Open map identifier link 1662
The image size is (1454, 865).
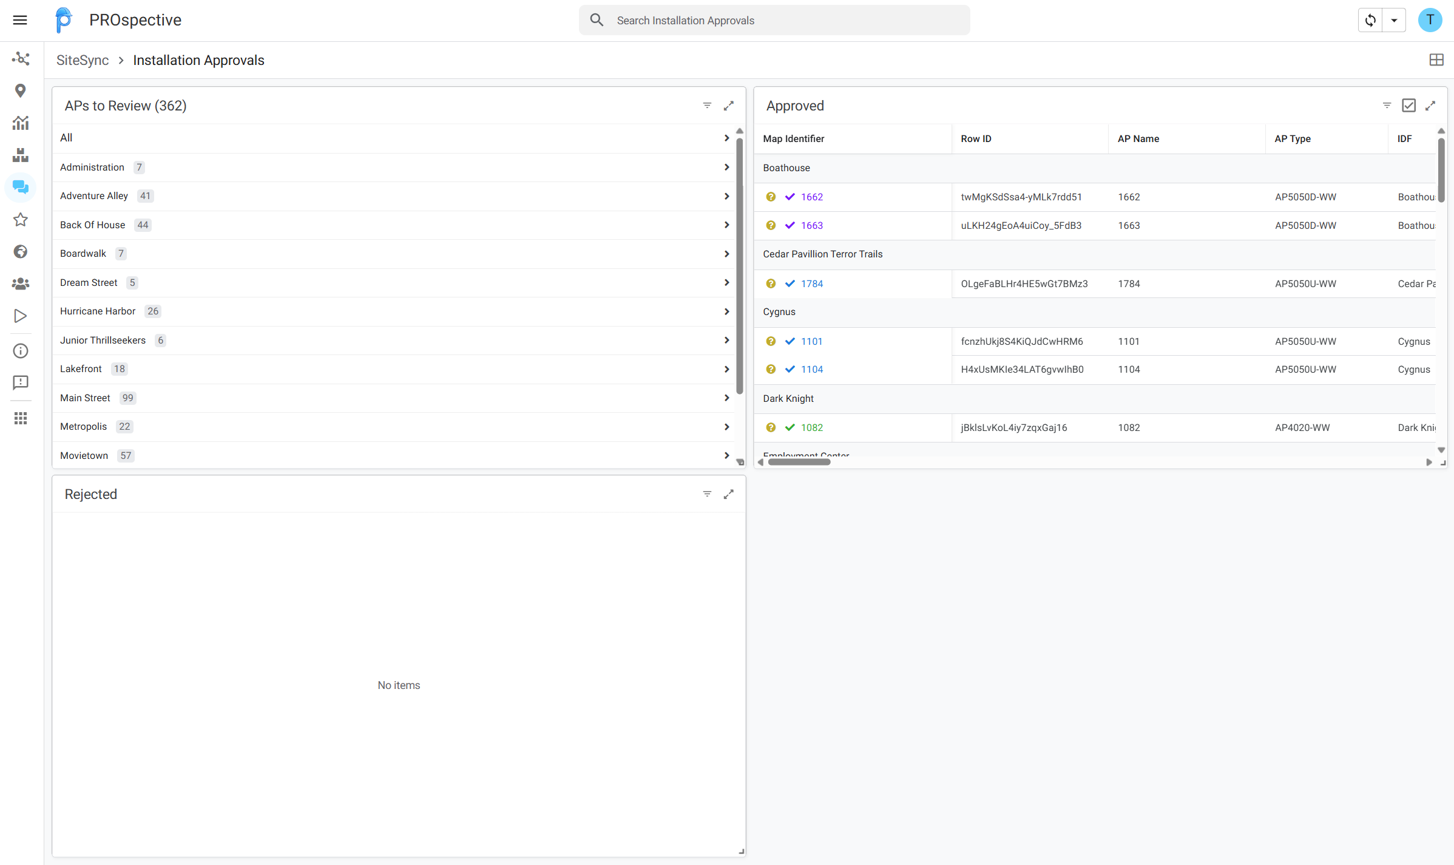(811, 197)
